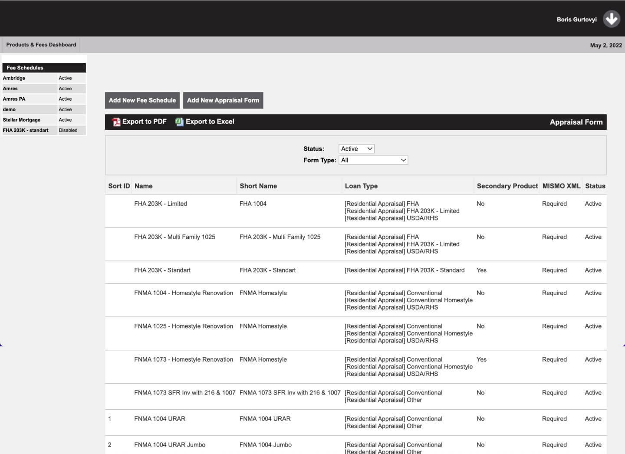The image size is (625, 454).
Task: Open the FHA 203K - Limited form row
Action: tap(161, 204)
